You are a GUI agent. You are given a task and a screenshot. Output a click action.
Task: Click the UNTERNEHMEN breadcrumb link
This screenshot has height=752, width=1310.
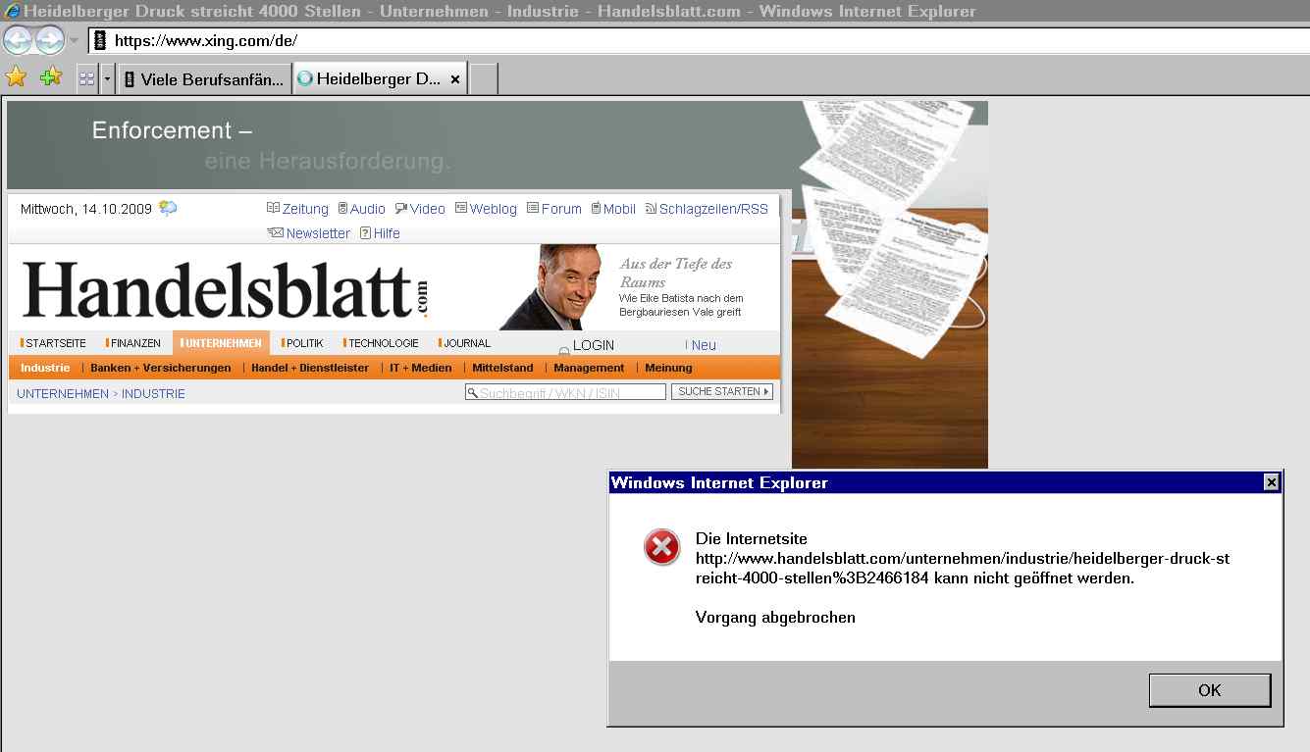pos(63,394)
